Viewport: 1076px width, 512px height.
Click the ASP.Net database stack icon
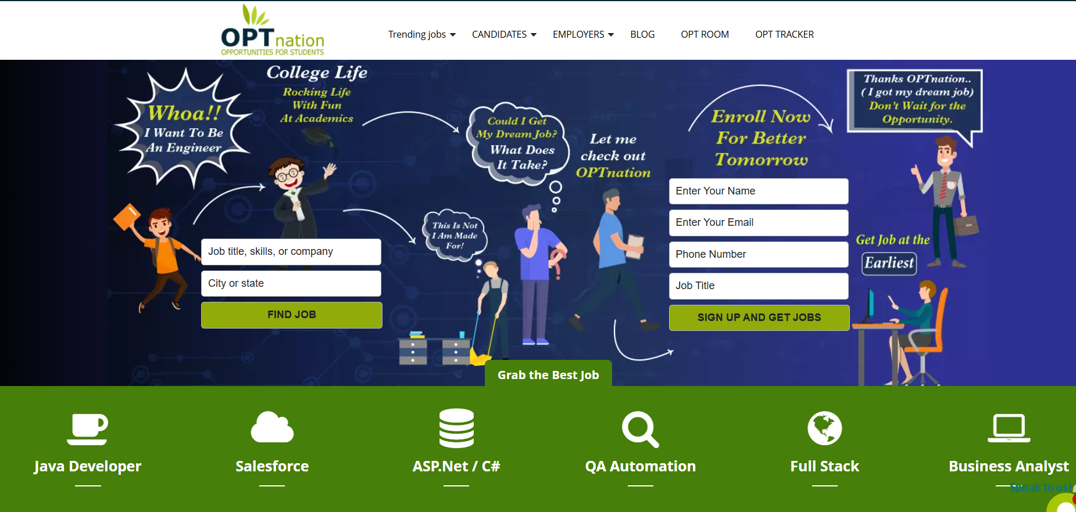[x=456, y=428]
